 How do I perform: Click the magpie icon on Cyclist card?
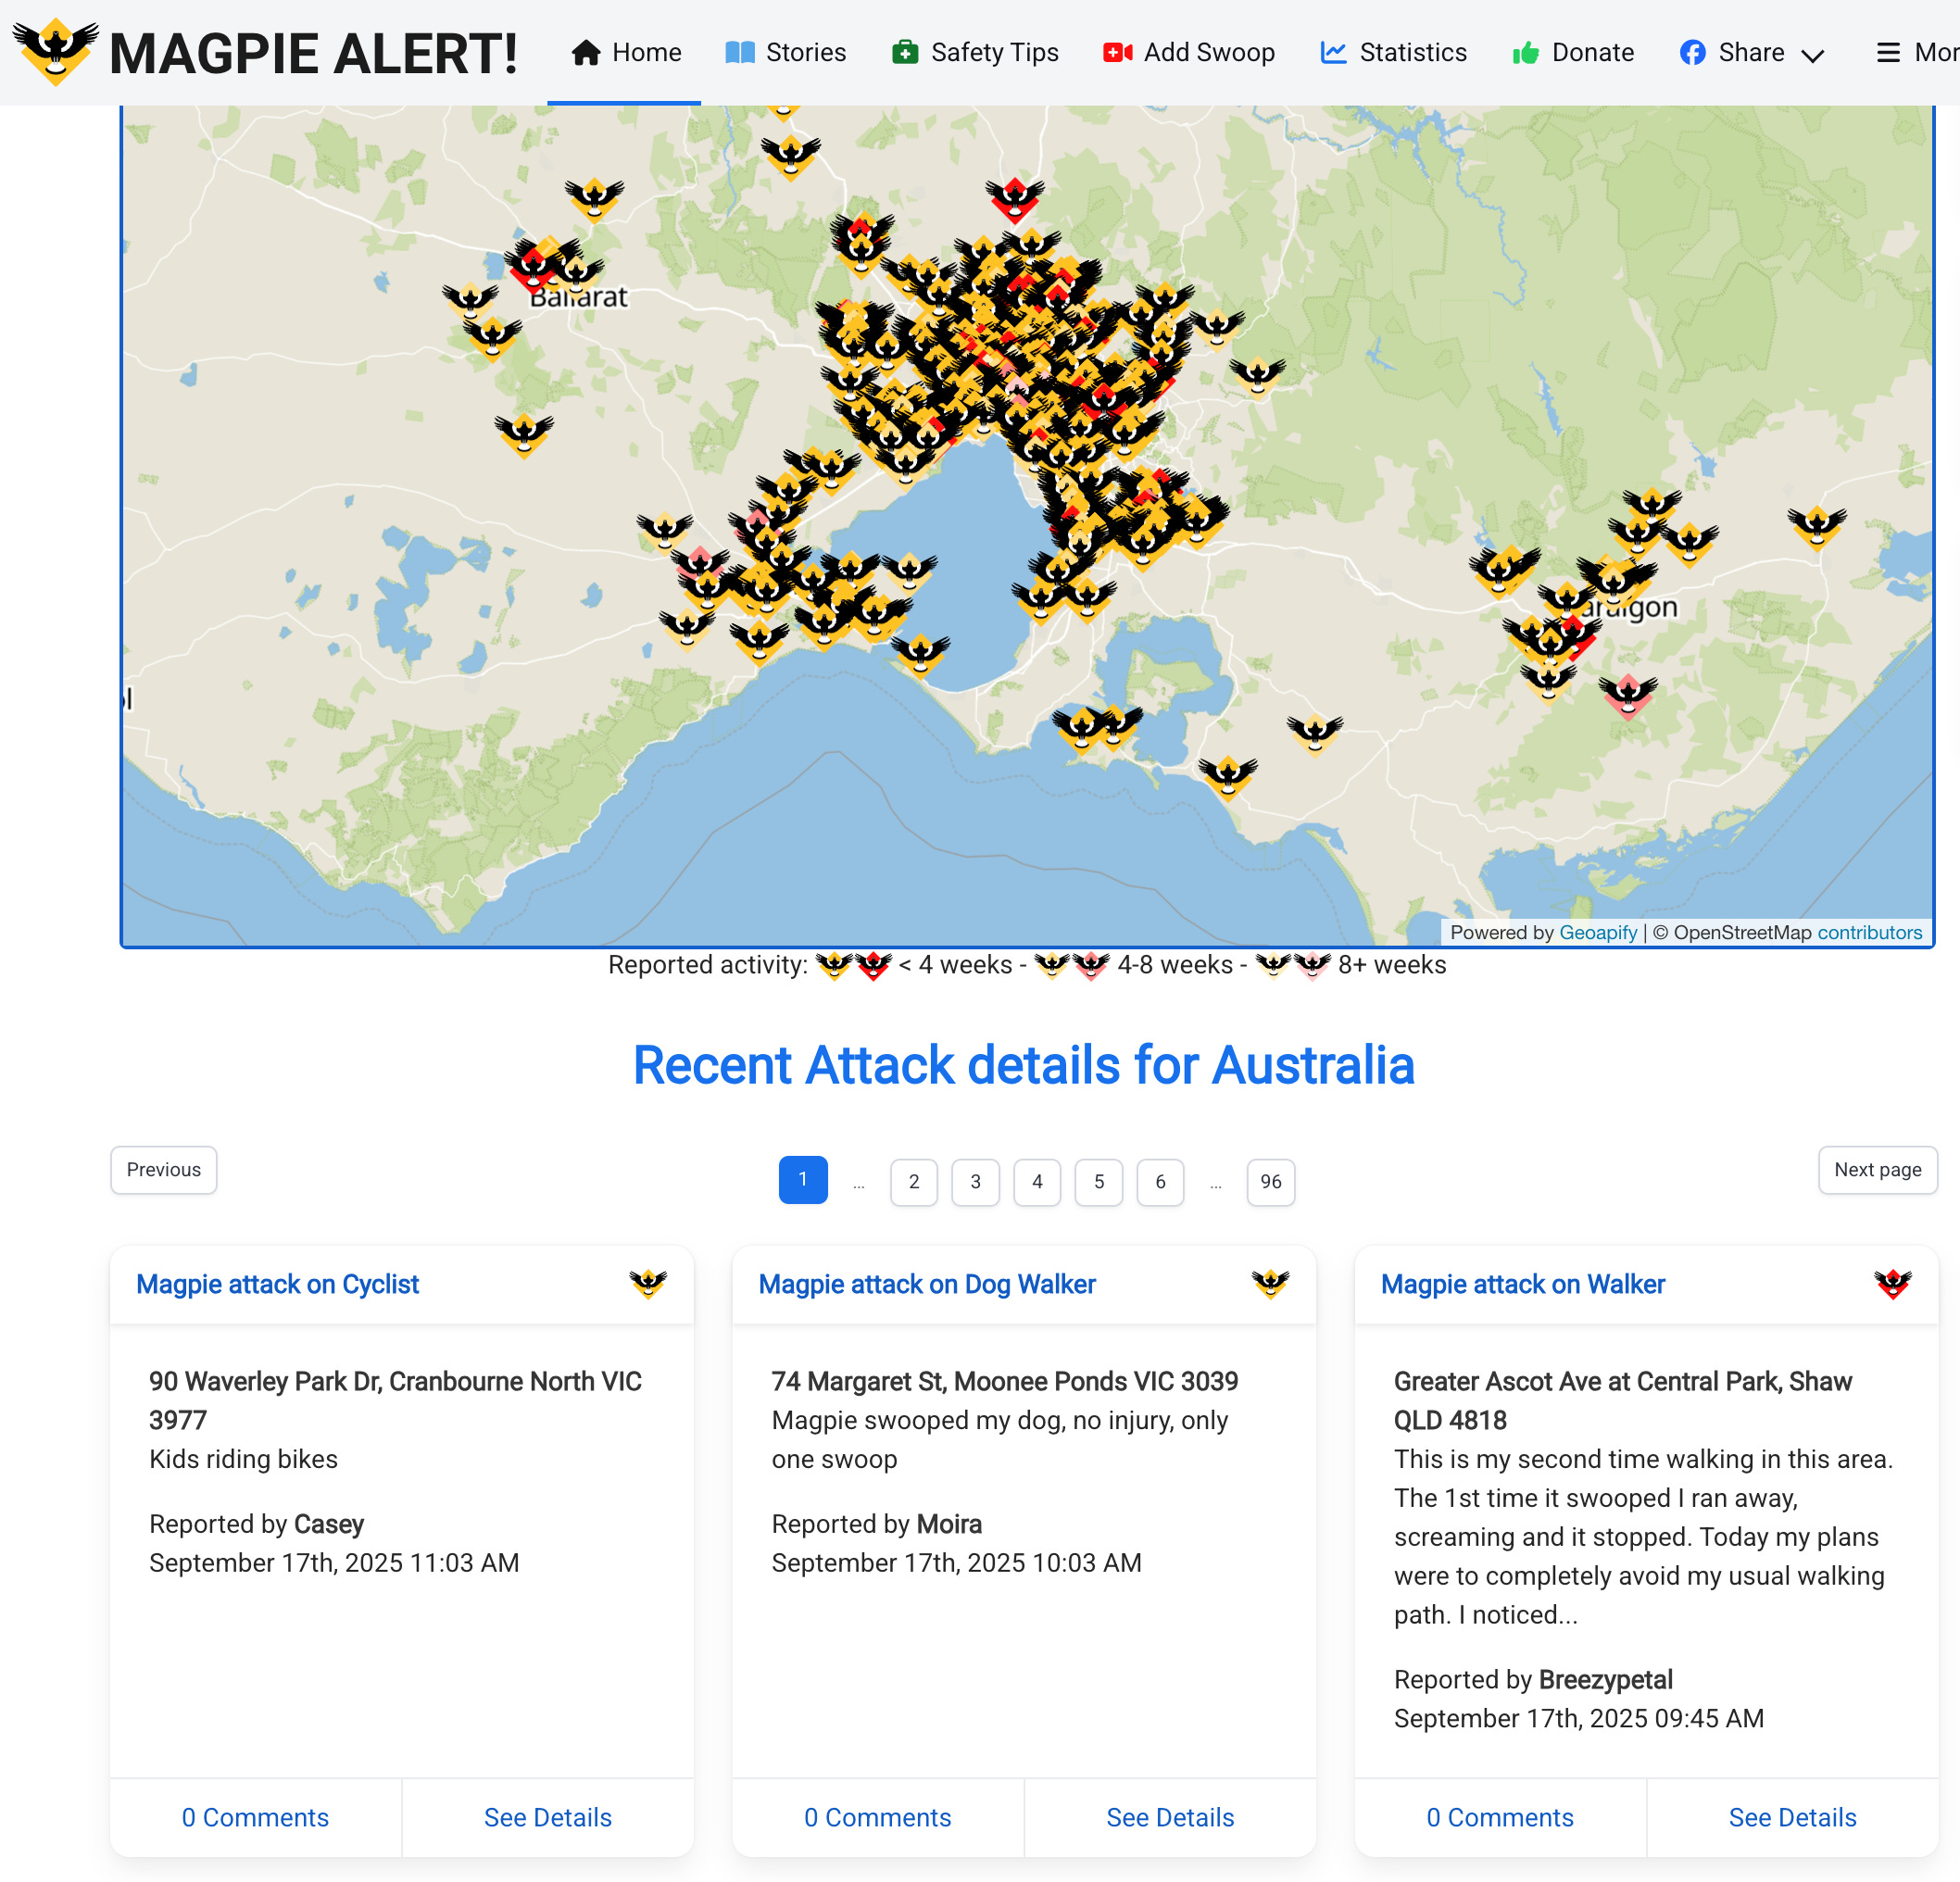tap(647, 1283)
